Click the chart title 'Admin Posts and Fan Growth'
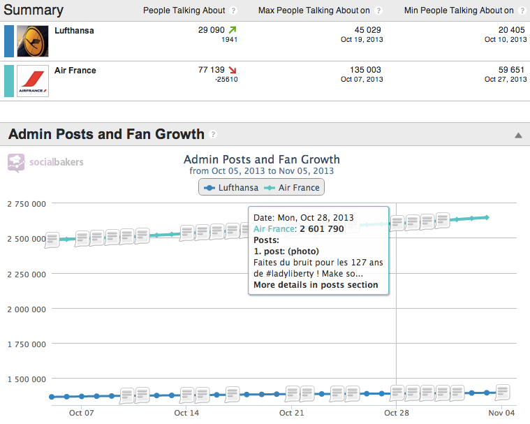The width and height of the screenshot is (530, 424). [x=262, y=159]
